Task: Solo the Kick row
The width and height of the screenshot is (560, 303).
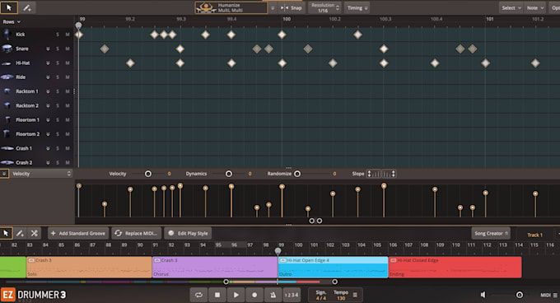Action: pyautogui.click(x=58, y=35)
